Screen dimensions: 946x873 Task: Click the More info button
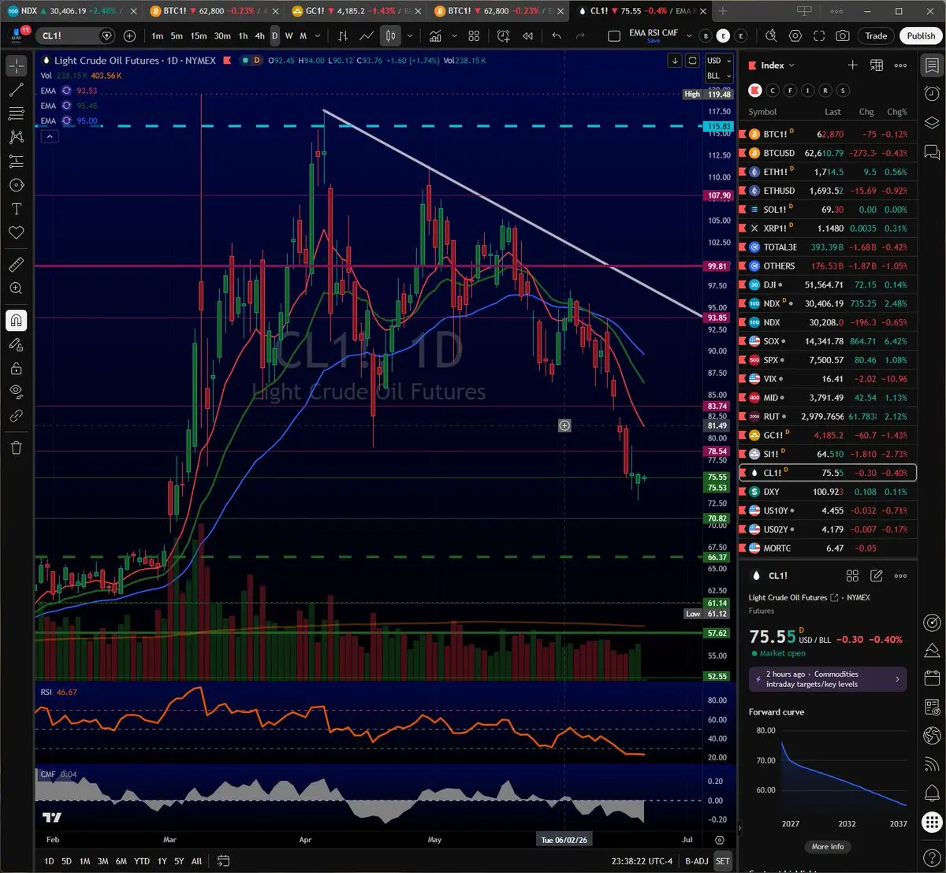pyautogui.click(x=828, y=847)
